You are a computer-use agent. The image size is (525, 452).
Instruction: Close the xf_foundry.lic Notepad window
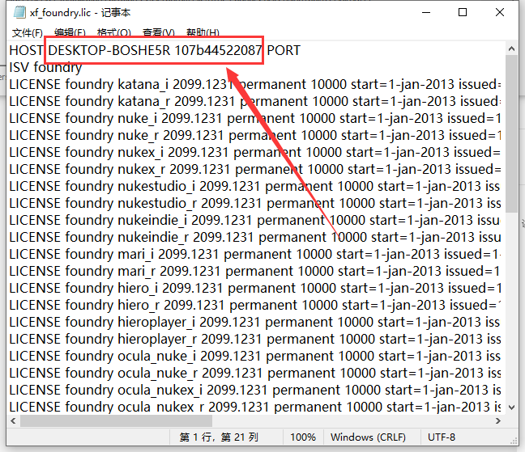click(x=500, y=12)
